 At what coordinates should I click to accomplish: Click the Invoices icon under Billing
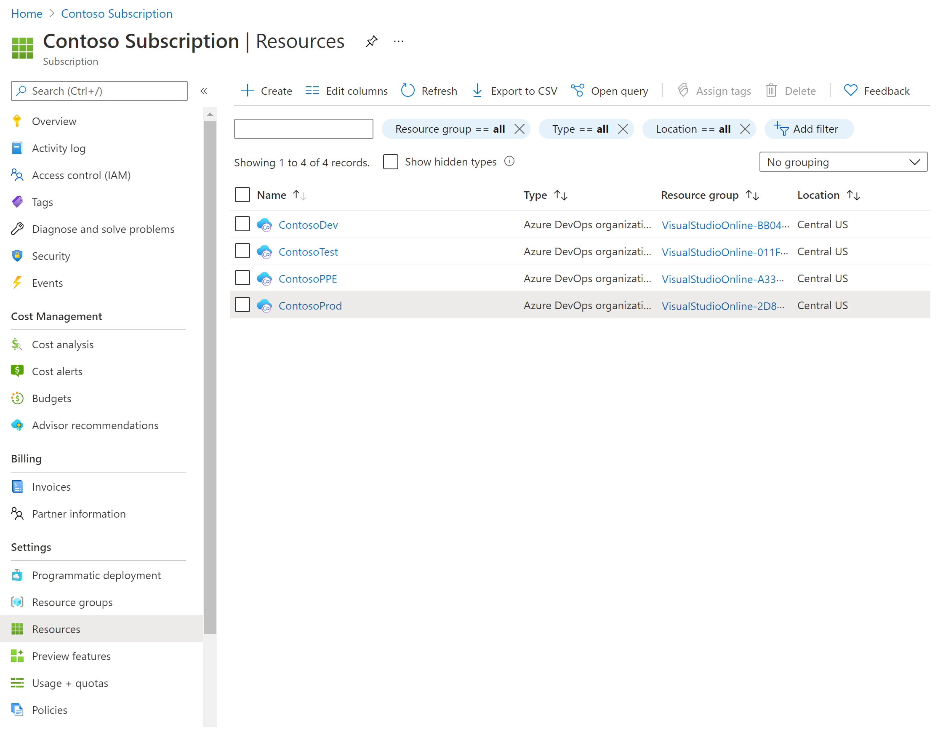pos(17,486)
